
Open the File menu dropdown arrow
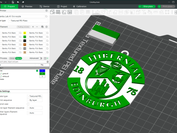click(6, 2)
